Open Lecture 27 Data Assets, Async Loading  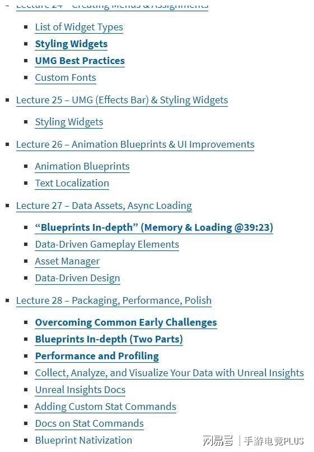(104, 206)
